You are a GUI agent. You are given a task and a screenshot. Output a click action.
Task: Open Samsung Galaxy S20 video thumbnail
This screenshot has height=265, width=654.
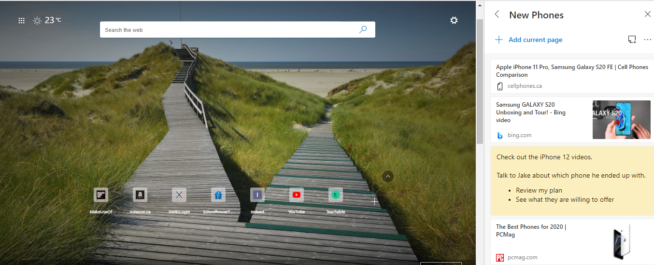pos(621,119)
